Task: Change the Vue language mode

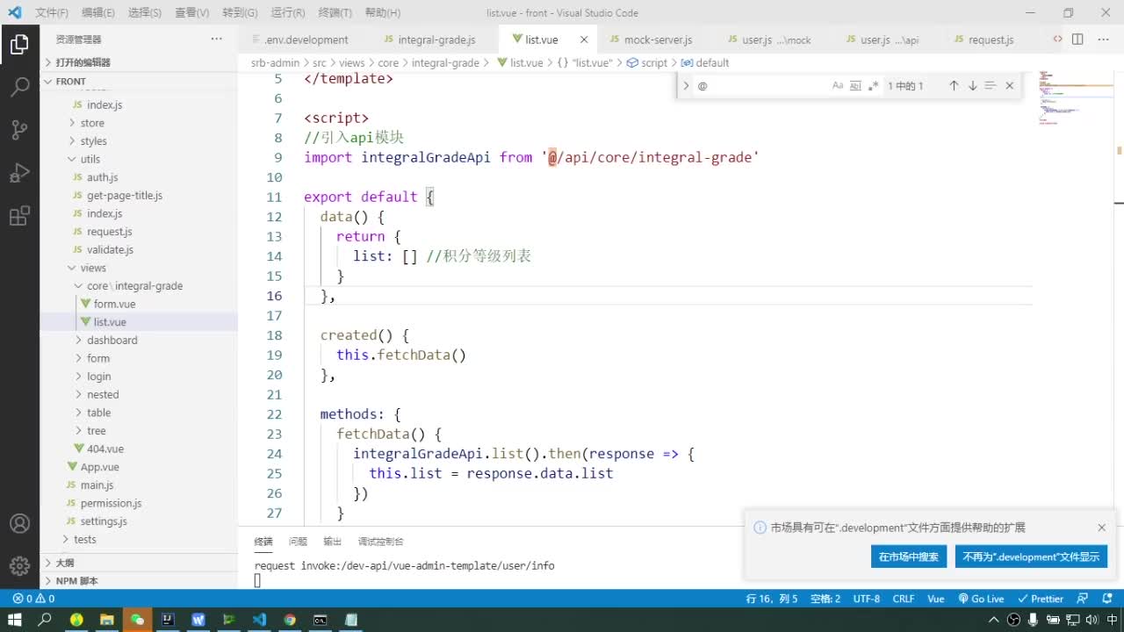Action: point(936,599)
